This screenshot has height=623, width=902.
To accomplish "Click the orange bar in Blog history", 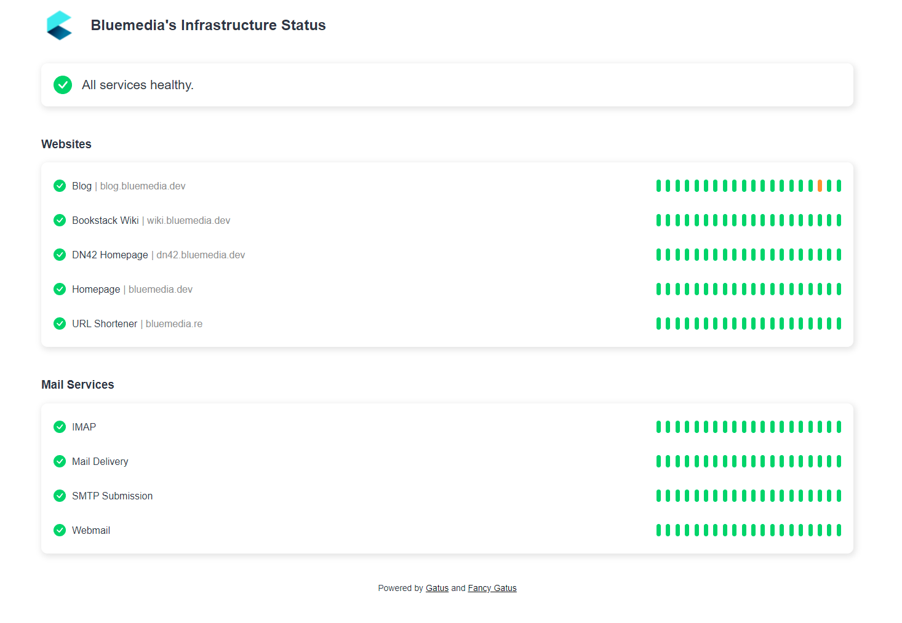I will click(x=820, y=186).
